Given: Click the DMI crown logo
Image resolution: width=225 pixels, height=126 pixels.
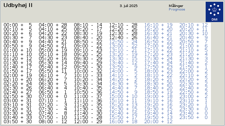Looking at the screenshot, I should click(x=214, y=12).
